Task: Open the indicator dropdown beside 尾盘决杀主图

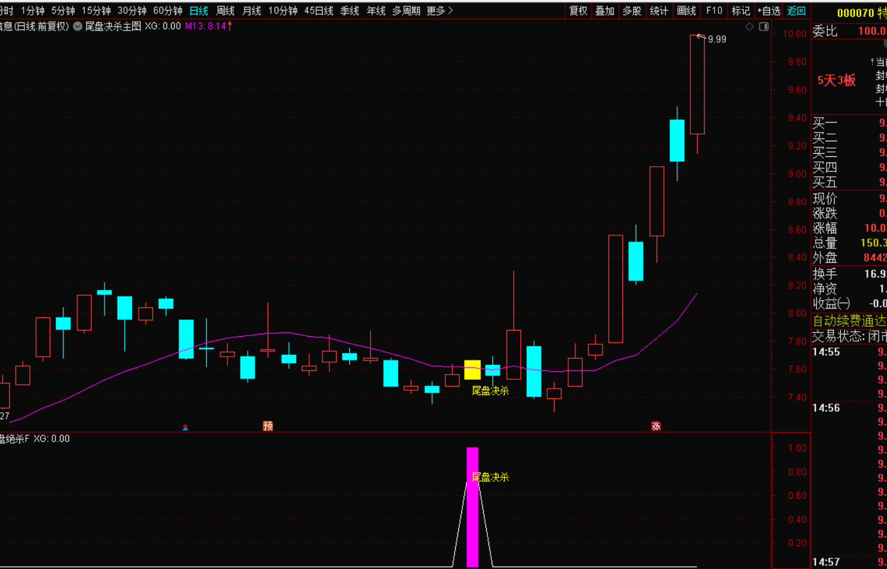Action: [78, 26]
